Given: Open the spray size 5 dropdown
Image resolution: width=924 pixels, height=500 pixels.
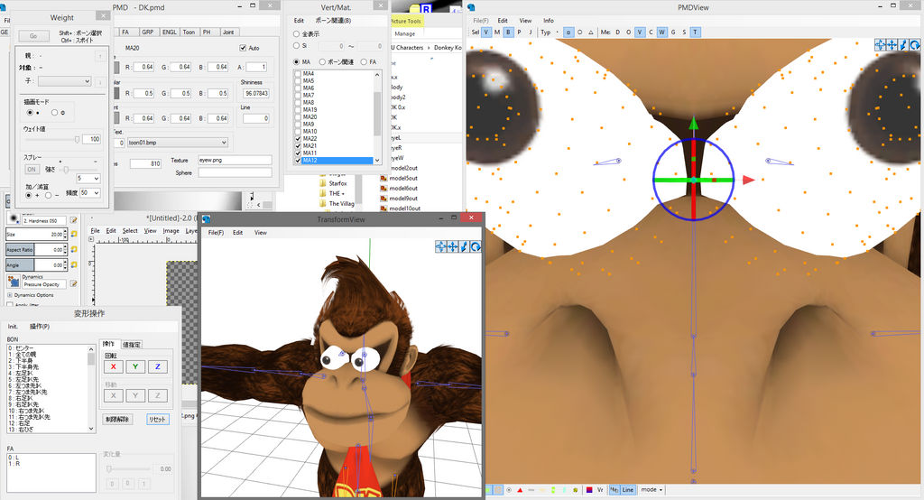Looking at the screenshot, I should tap(88, 178).
